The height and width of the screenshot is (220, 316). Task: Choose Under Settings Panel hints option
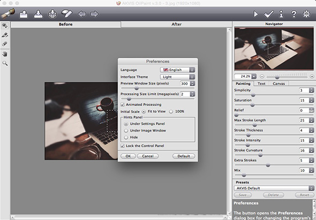[126, 124]
